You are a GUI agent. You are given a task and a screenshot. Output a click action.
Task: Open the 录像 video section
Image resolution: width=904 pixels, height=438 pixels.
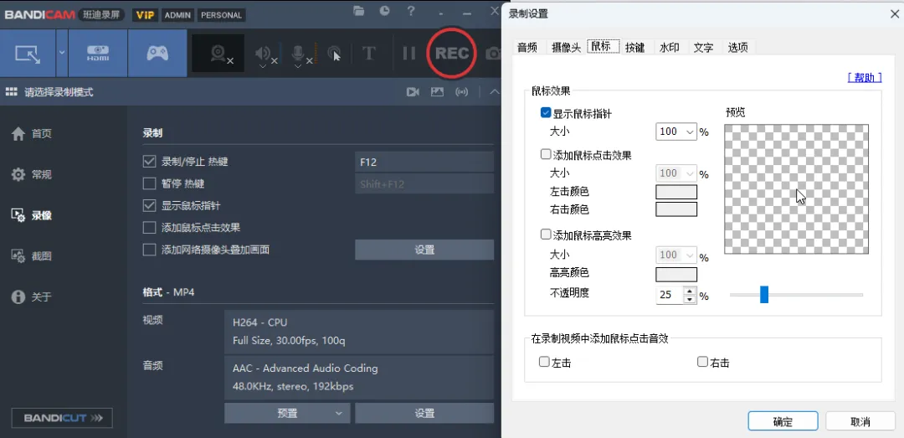[x=33, y=215]
